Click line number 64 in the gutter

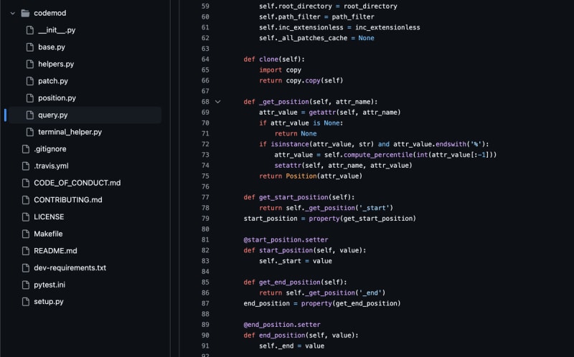click(204, 59)
